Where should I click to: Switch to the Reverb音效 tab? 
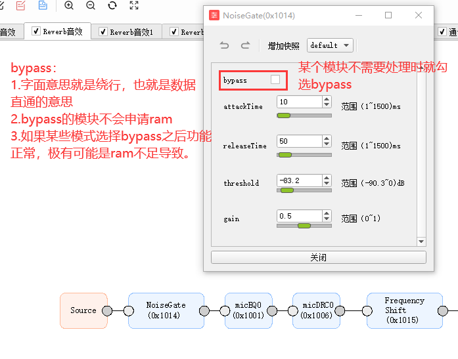58,32
